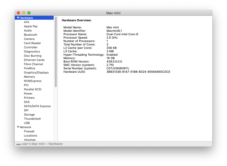Screen dimensions: 227x166
Task: Open the Firewall section
Action: point(29,131)
